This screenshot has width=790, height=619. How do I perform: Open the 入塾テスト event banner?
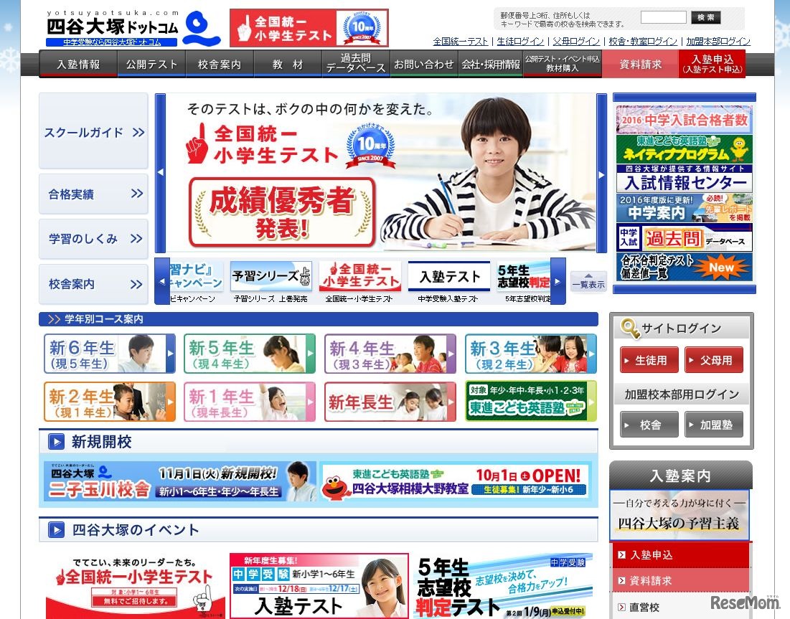[x=319, y=586]
